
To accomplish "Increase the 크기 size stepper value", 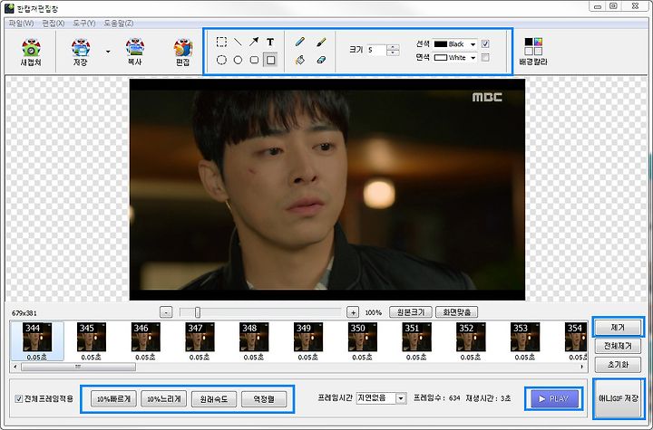I will [393, 47].
